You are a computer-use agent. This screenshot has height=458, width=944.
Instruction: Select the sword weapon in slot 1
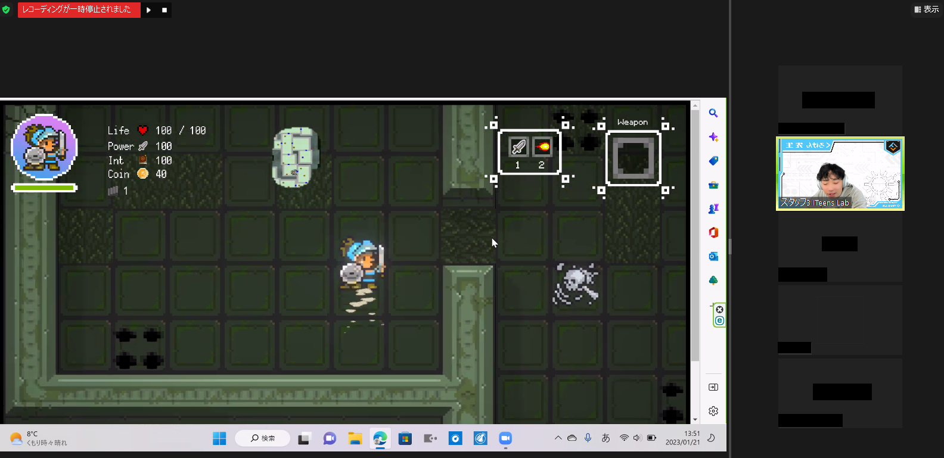(518, 147)
